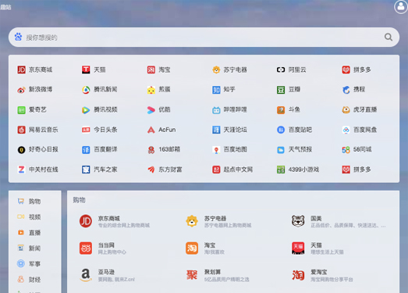408x293 pixels.
Task: Click the JD 京东商城 icon in top grid
Action: [x=21, y=70]
